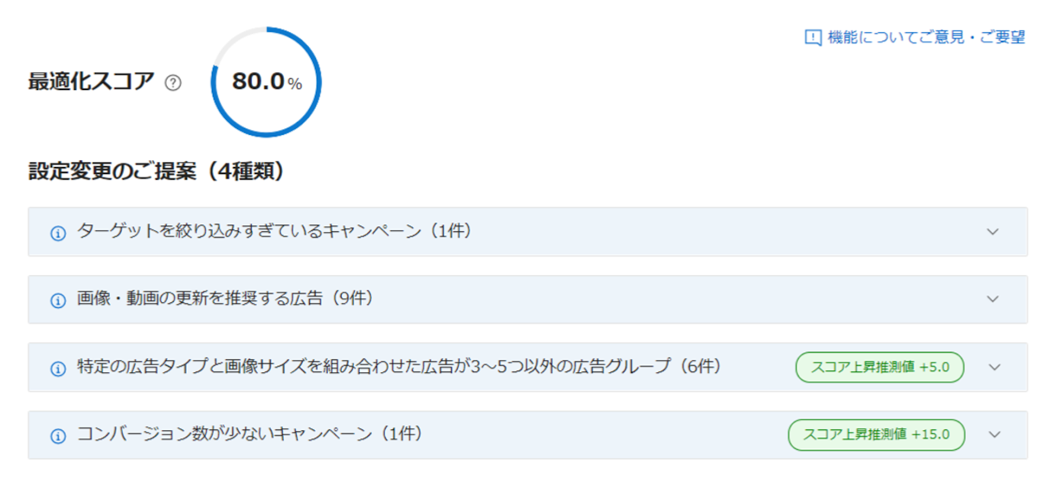The width and height of the screenshot is (1057, 494).
Task: Open the 機能についてご意見・ご要望 link
Action: [926, 37]
